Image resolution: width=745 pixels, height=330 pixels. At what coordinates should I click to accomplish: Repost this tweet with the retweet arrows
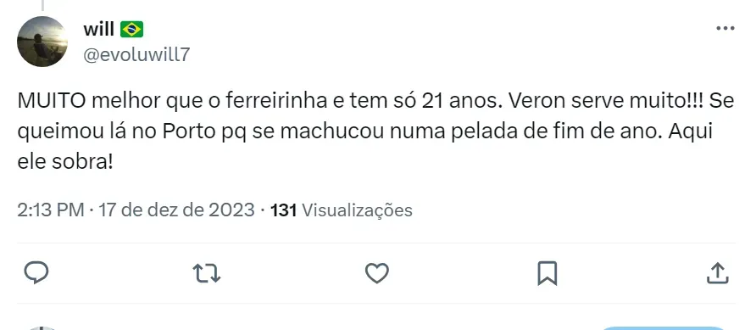point(207,273)
